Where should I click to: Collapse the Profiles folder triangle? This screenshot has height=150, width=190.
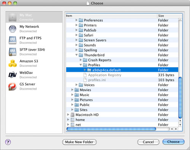(81, 65)
